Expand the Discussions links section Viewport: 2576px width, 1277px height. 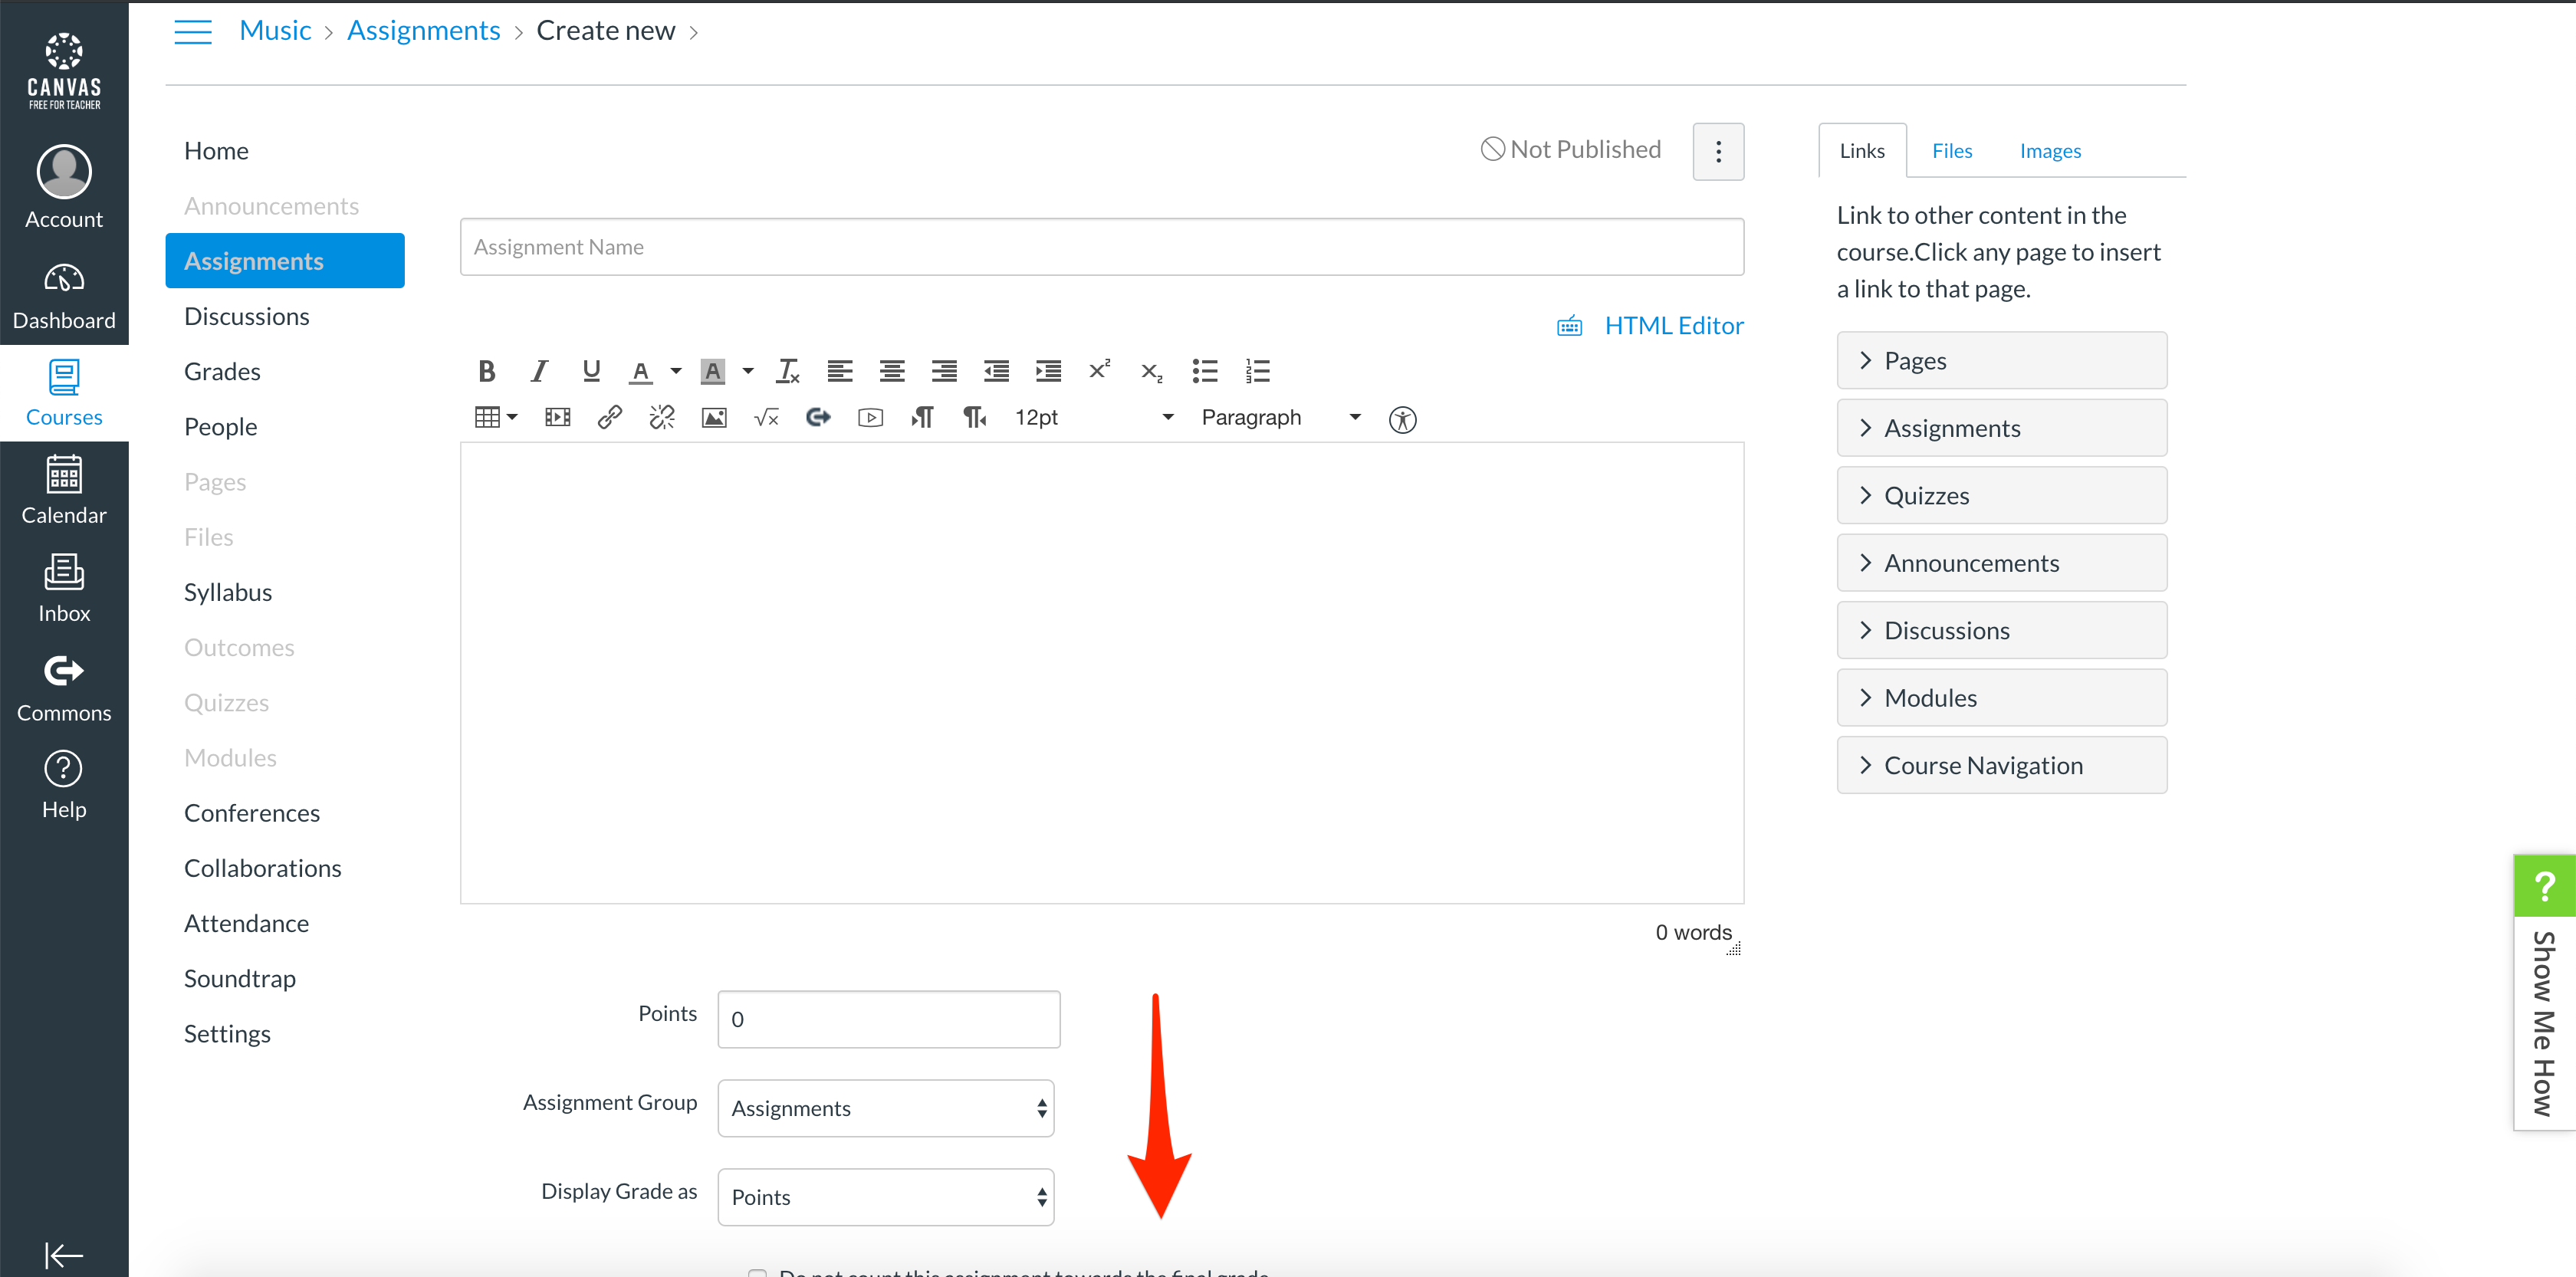pyautogui.click(x=2001, y=630)
